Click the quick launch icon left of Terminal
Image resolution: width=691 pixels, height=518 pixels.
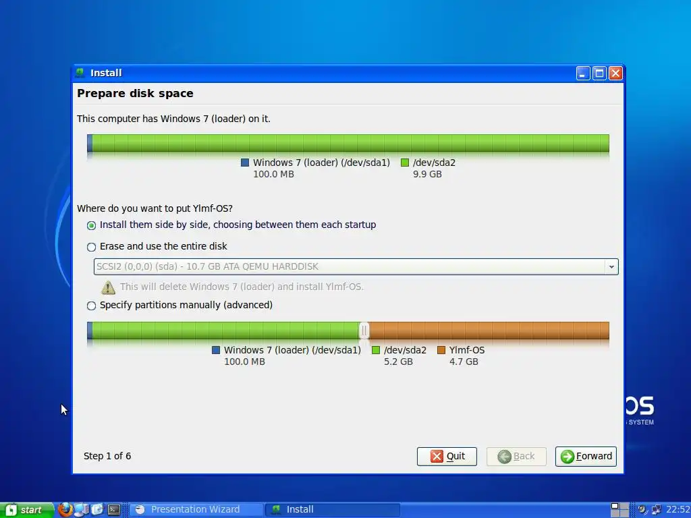(97, 510)
